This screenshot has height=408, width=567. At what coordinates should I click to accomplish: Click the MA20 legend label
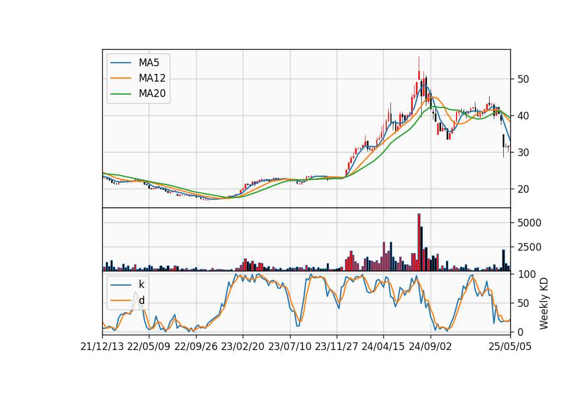[152, 93]
